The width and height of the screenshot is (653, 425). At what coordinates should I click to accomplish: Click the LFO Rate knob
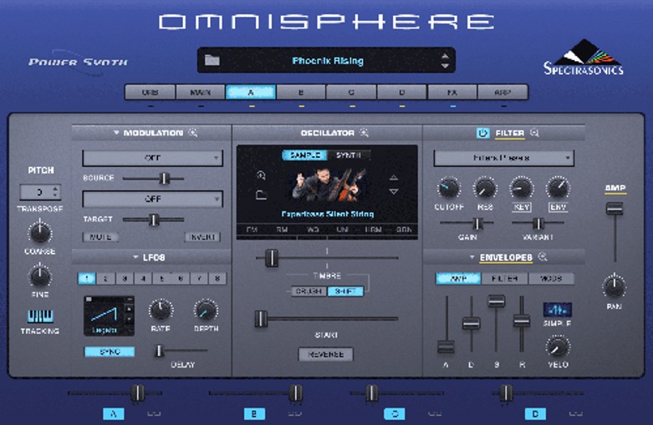point(161,311)
